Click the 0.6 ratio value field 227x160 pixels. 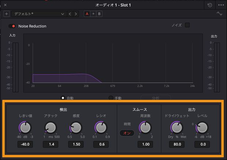(x=101, y=144)
